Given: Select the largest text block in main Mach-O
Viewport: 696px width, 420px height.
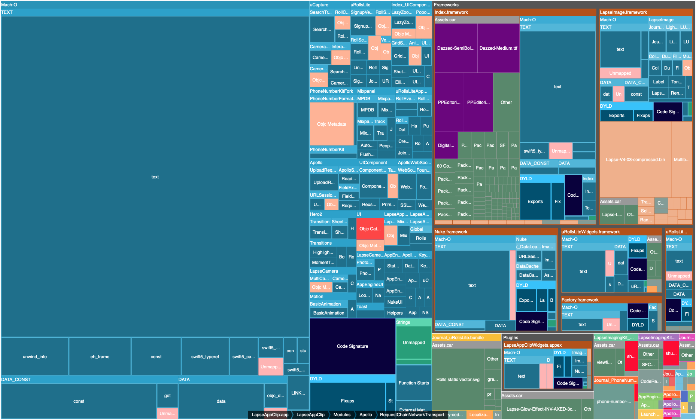Looking at the screenshot, I should coord(155,177).
